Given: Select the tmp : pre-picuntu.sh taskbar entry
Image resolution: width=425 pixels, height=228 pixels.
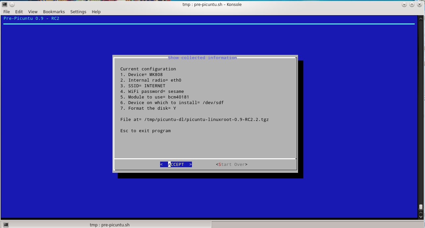Looking at the screenshot, I should pyautogui.click(x=109, y=225).
